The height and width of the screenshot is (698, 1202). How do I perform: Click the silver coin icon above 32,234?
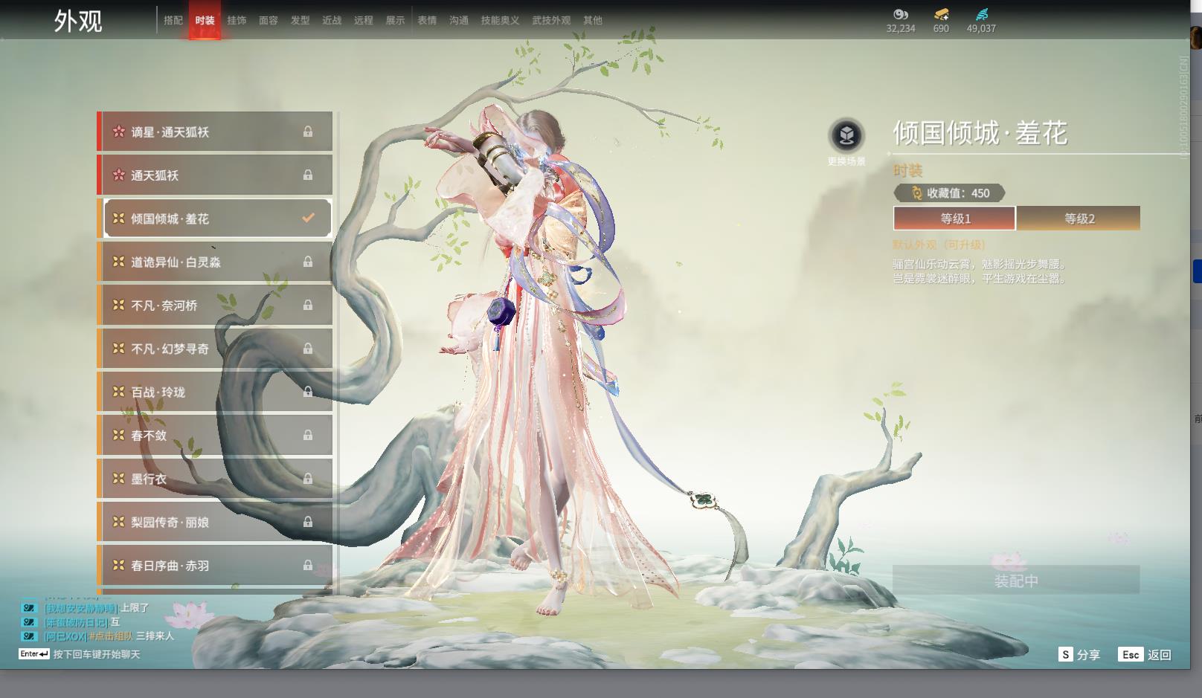click(x=901, y=14)
